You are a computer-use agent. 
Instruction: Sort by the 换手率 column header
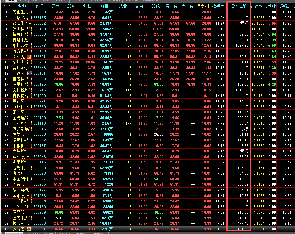click(x=218, y=6)
